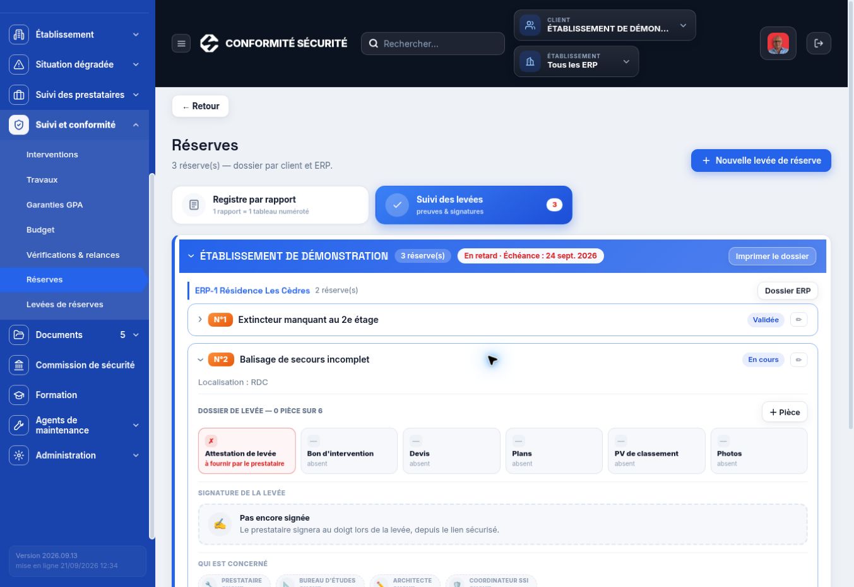Toggle the hamburger menu icon in header
Image resolution: width=854 pixels, height=587 pixels.
pos(181,44)
